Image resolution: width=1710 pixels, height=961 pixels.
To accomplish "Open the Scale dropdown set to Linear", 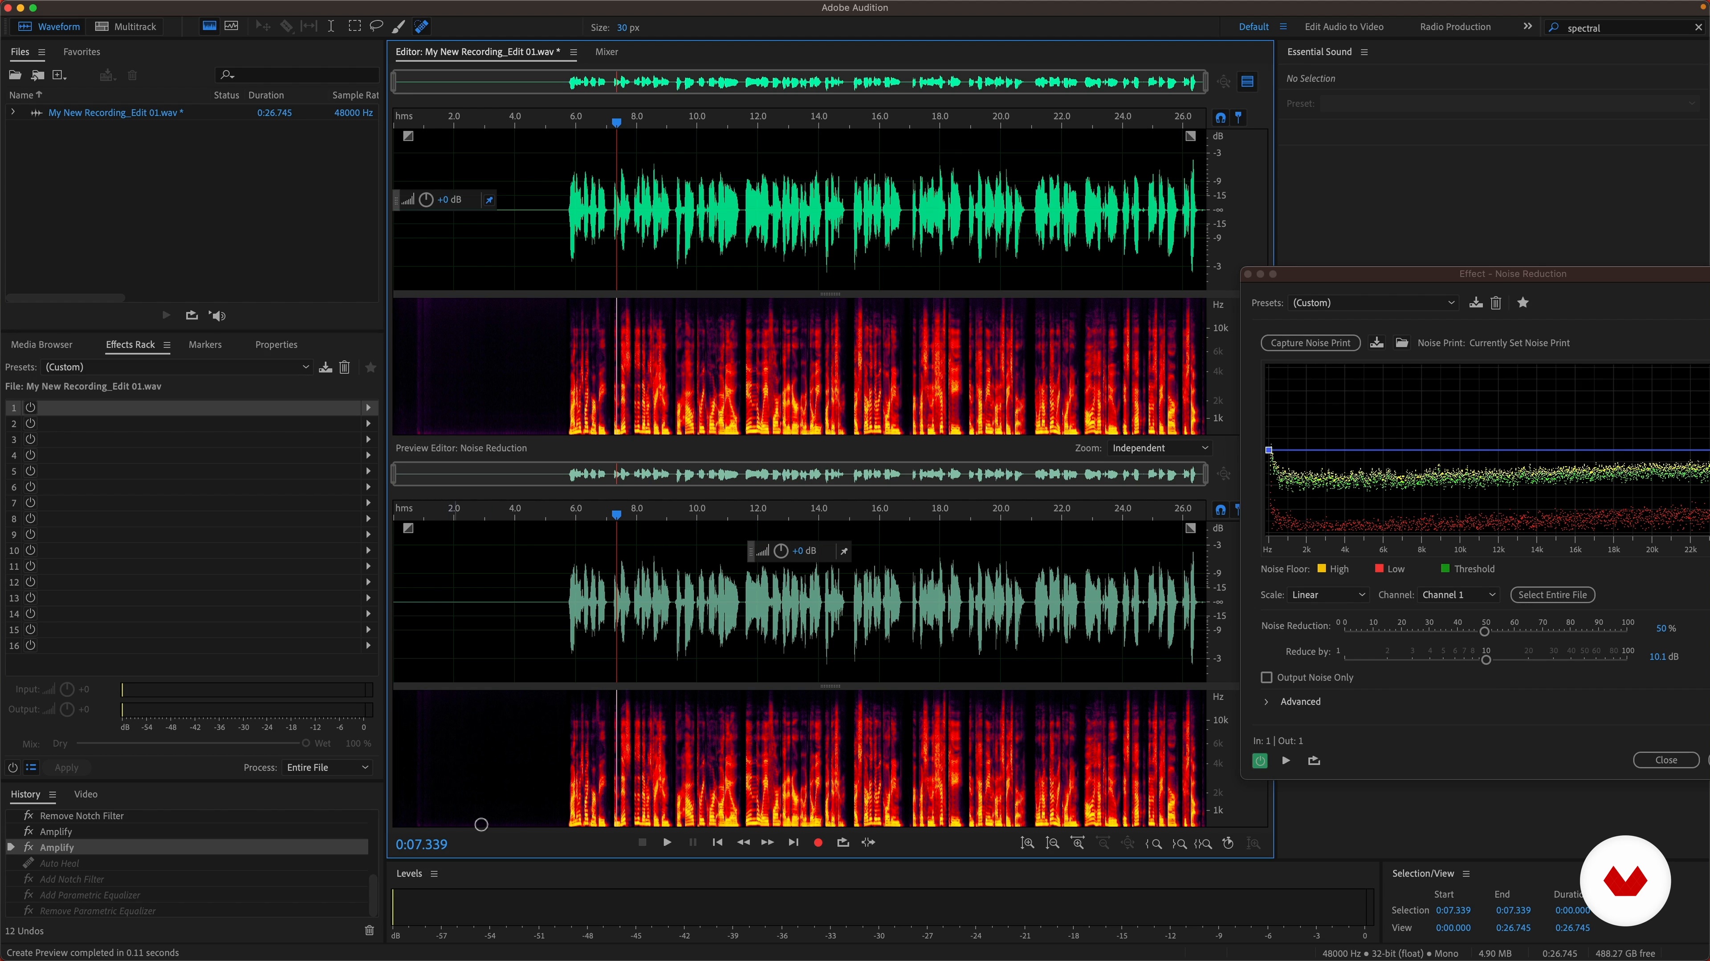I will 1327,595.
